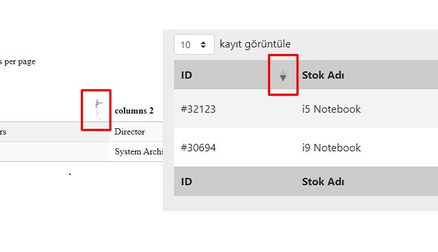Click the number 10 in the select box
Viewport: 438px width, 252px height.
tap(185, 44)
